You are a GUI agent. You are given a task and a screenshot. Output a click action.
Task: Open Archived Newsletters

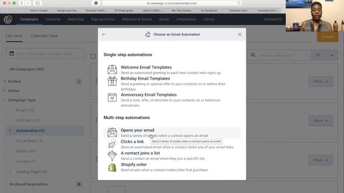(x=28, y=184)
